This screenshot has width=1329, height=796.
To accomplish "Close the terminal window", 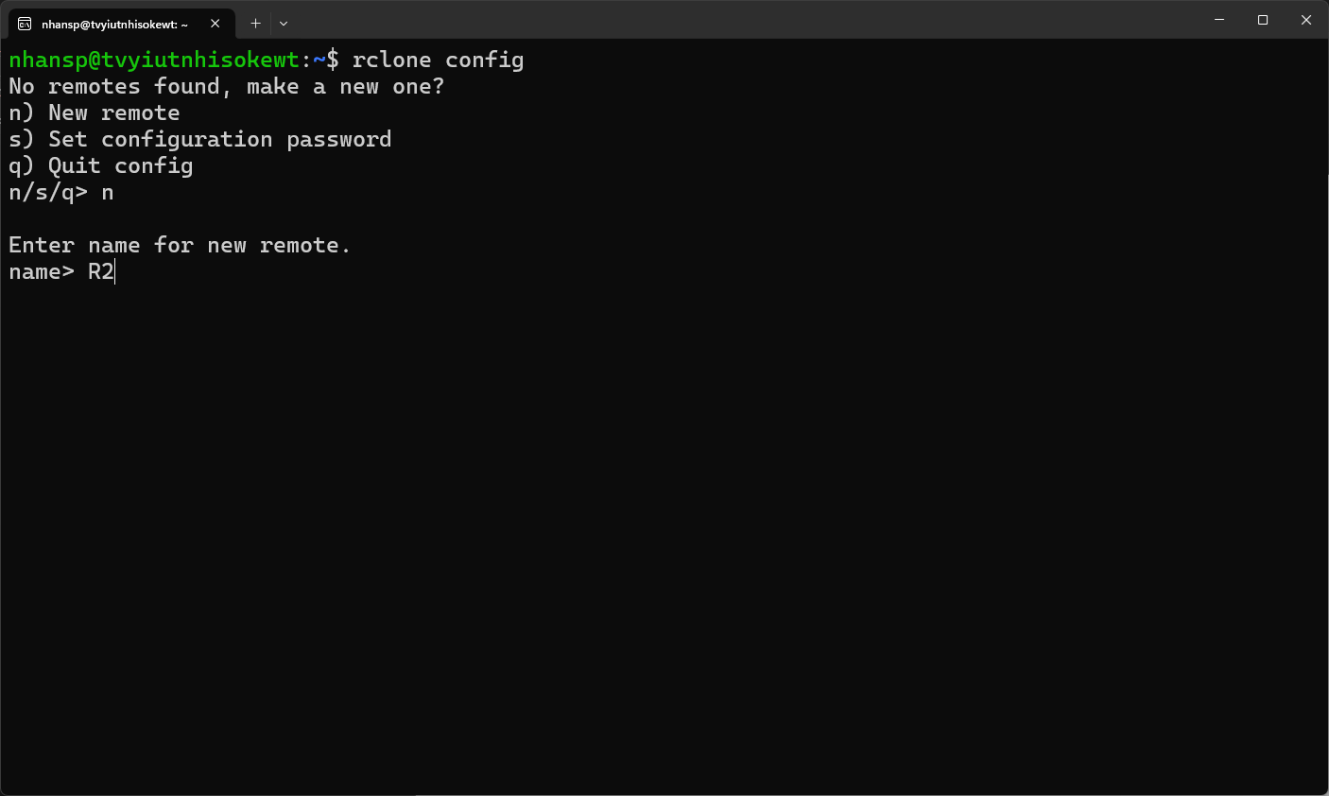I will tap(1306, 20).
